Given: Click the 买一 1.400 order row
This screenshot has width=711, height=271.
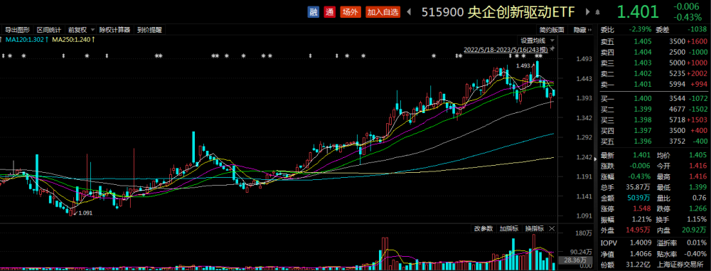Looking at the screenshot, I should coord(653,98).
